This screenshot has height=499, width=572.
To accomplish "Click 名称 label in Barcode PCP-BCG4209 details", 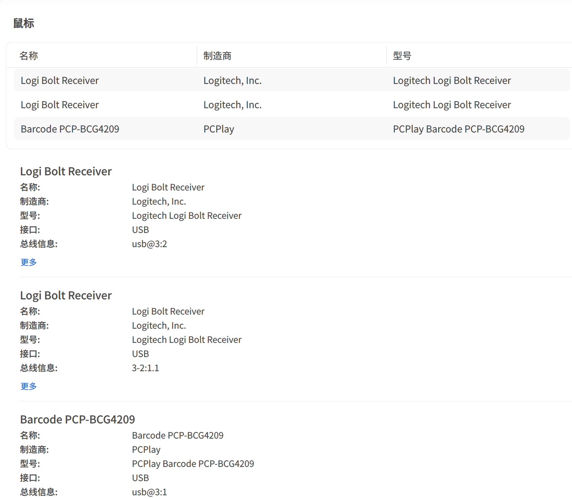I will 30,435.
